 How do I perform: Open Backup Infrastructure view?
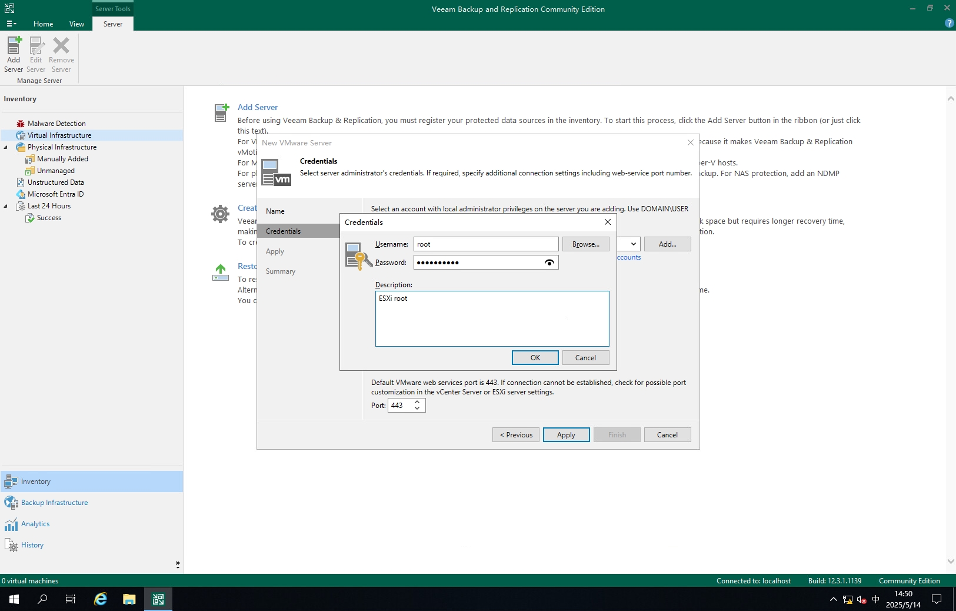54,503
